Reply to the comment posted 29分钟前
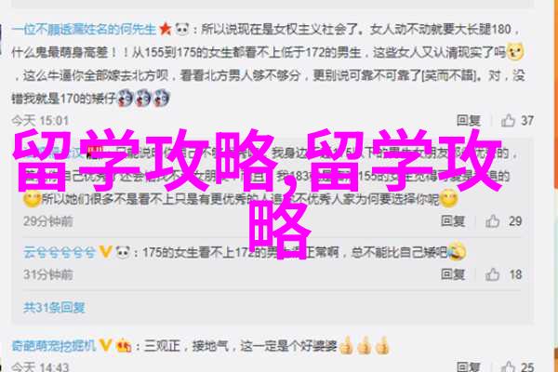Viewport: 558px width, 372px height. (453, 221)
